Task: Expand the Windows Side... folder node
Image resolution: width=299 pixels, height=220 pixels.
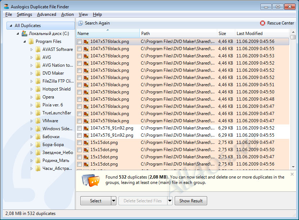Action: 31,129
